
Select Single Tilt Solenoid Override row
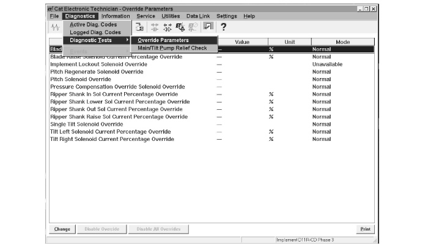pos(212,124)
